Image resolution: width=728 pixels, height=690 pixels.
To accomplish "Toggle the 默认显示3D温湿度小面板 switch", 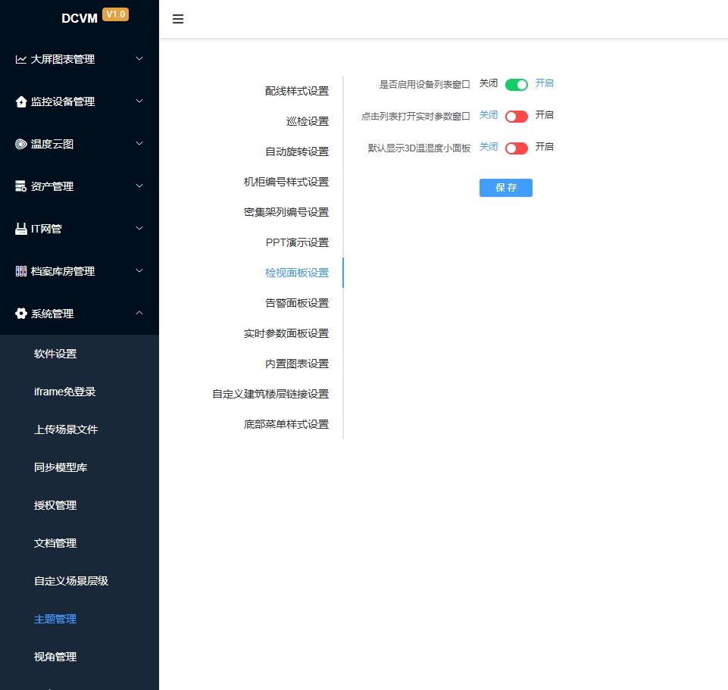I will (517, 148).
